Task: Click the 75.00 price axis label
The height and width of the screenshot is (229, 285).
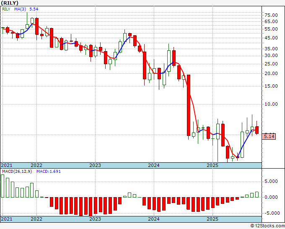Action: (x=271, y=15)
